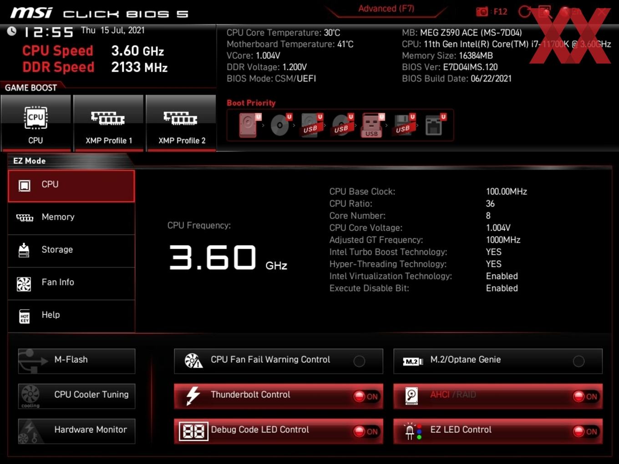Screen dimensions: 619x464
Task: Click Hyper-Threading Technology YES value
Action: coord(494,264)
